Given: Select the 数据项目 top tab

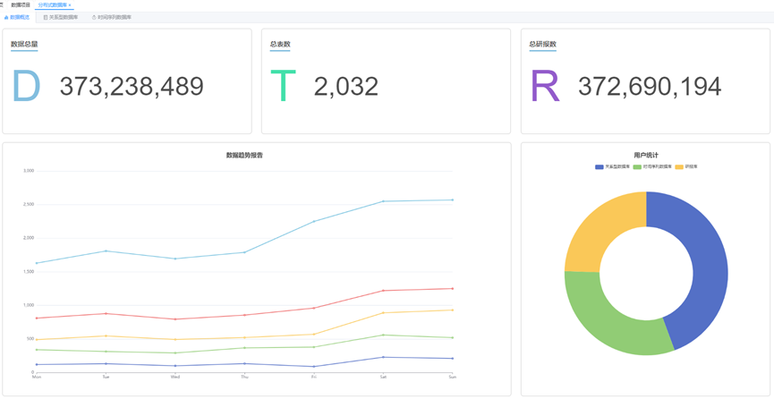Looking at the screenshot, I should [x=21, y=4].
